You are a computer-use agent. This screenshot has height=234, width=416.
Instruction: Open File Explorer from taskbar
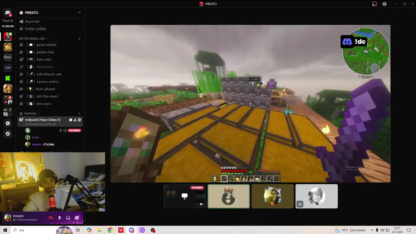[99, 230]
